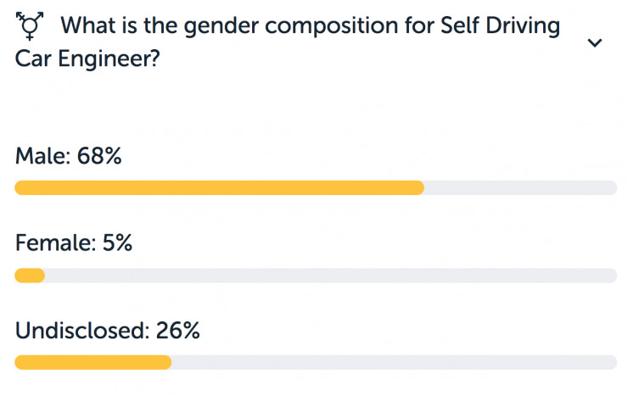
Task: Click the word 'Female' label
Action: [53, 243]
